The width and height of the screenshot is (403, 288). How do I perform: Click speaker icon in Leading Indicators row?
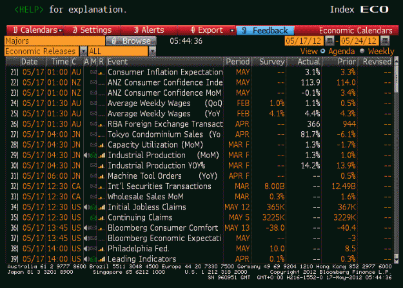86,259
